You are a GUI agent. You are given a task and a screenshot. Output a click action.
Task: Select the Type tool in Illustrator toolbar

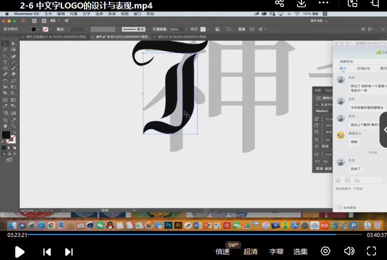[5, 62]
